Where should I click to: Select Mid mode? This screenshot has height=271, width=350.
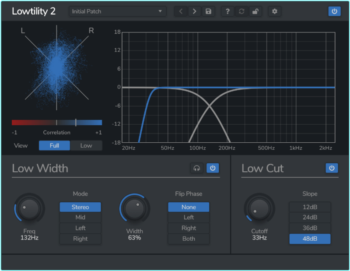click(80, 218)
